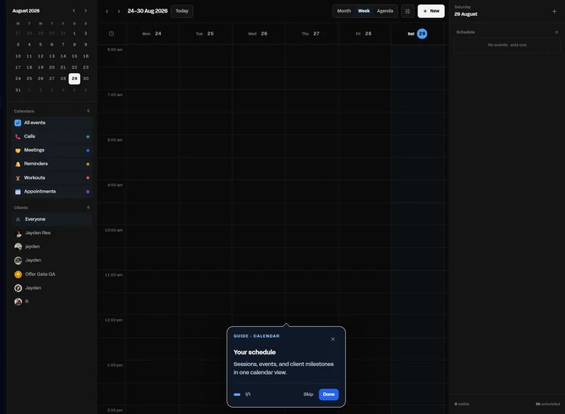This screenshot has width=565, height=414.
Task: Select the lowercase jayden client avatar
Action: (x=18, y=247)
